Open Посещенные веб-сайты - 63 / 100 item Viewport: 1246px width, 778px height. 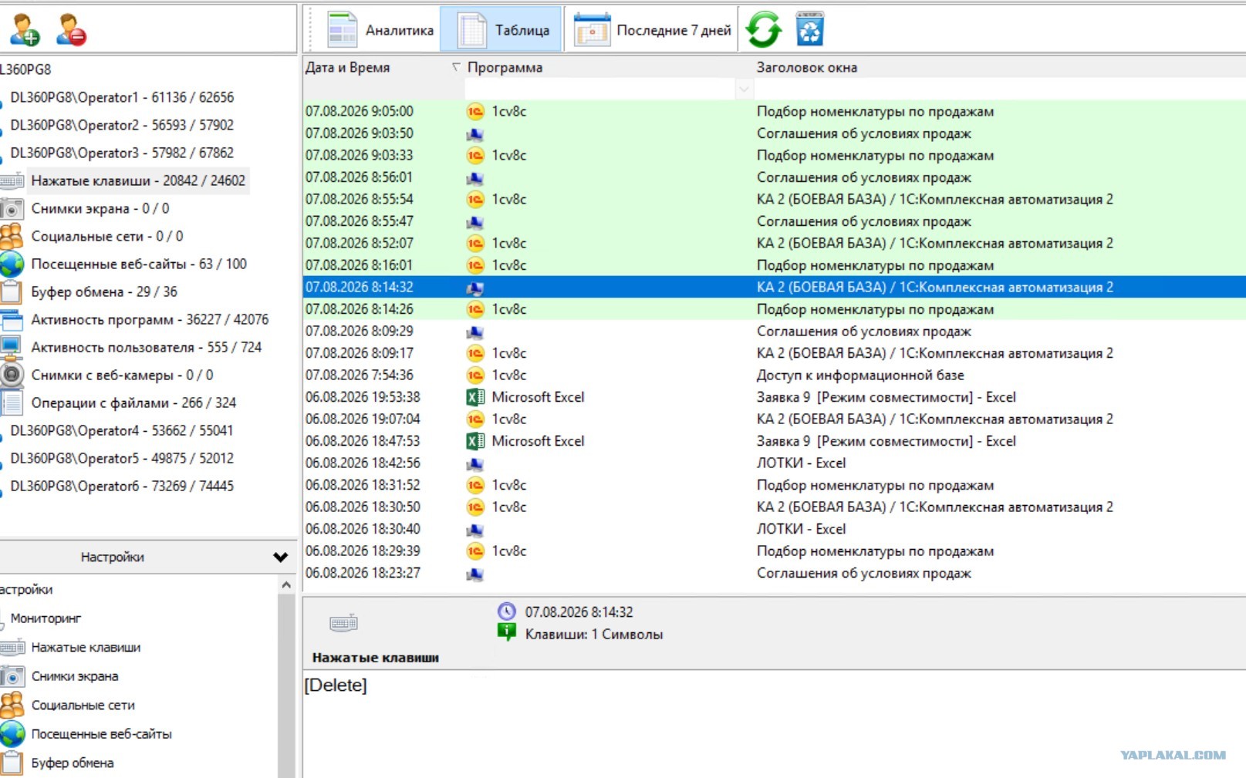coord(139,264)
